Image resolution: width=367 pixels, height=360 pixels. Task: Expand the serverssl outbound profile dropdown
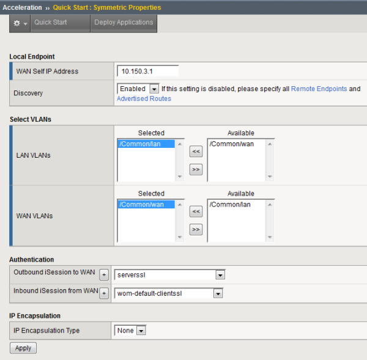pos(220,275)
